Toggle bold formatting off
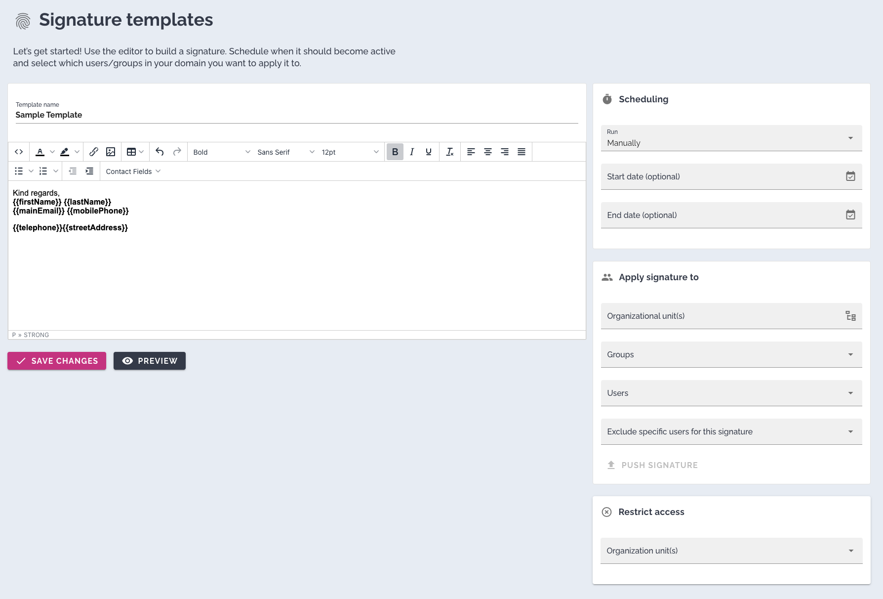883x599 pixels. (395, 152)
